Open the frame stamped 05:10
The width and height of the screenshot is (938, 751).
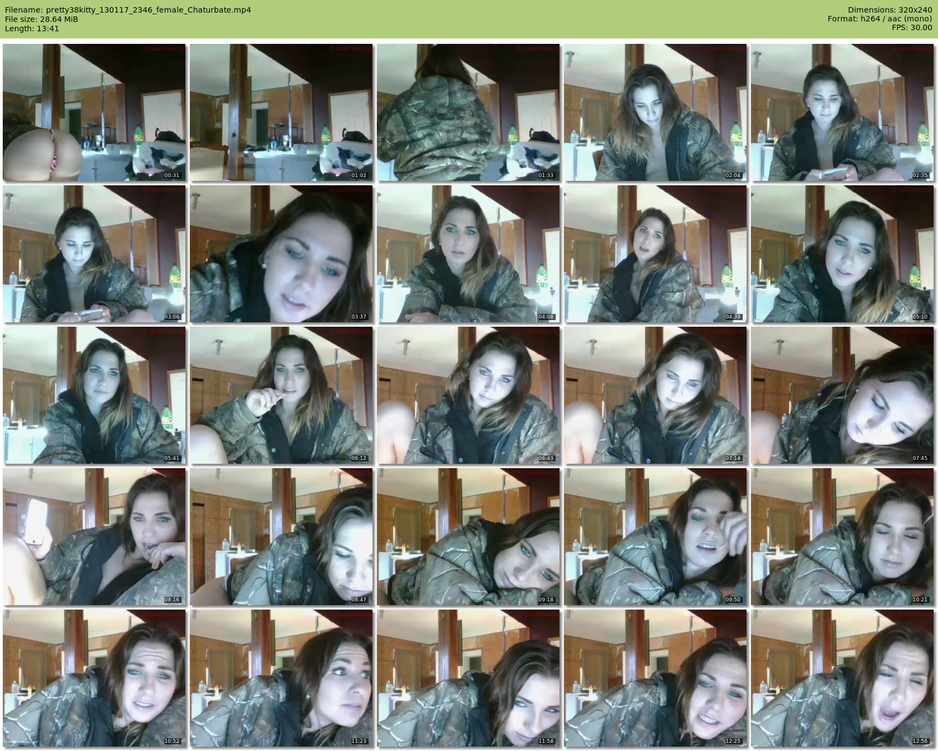(x=843, y=254)
